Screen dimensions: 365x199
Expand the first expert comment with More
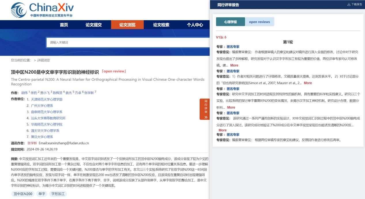click(234, 65)
